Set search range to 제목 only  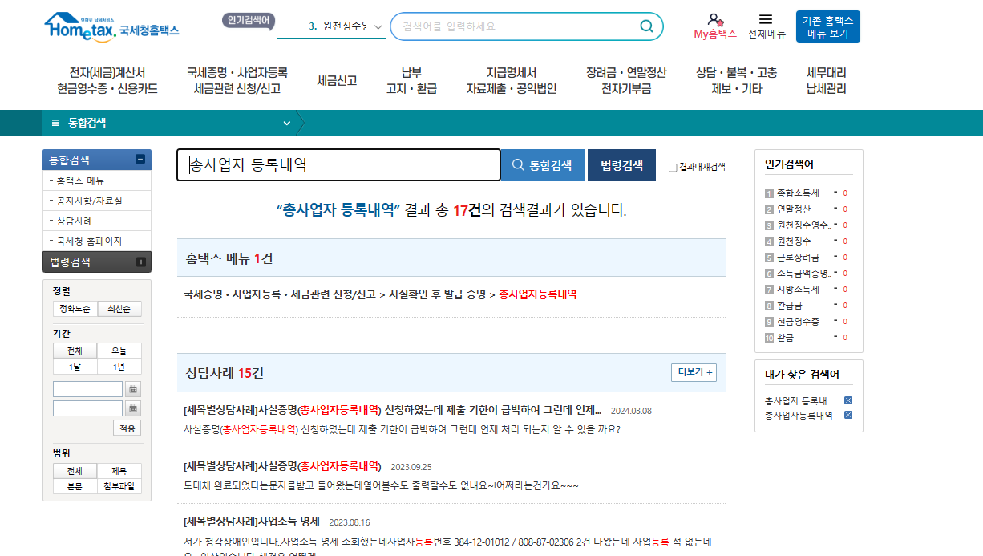(x=118, y=471)
